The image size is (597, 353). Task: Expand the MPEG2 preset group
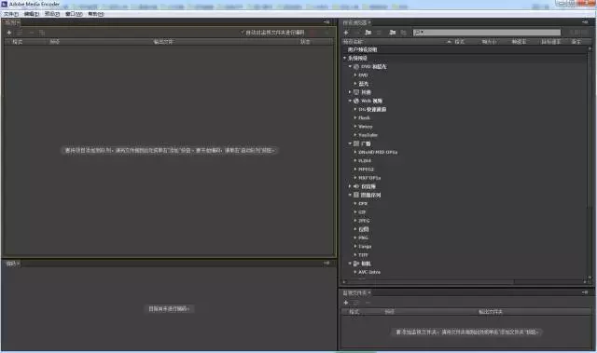click(355, 170)
